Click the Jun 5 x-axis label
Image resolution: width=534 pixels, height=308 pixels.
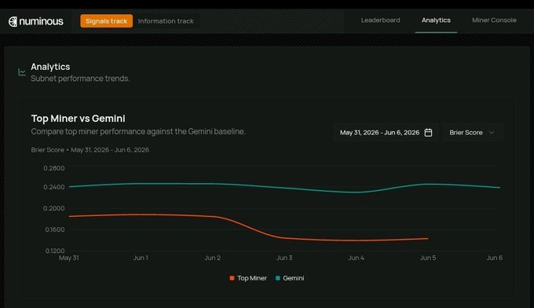click(x=428, y=258)
